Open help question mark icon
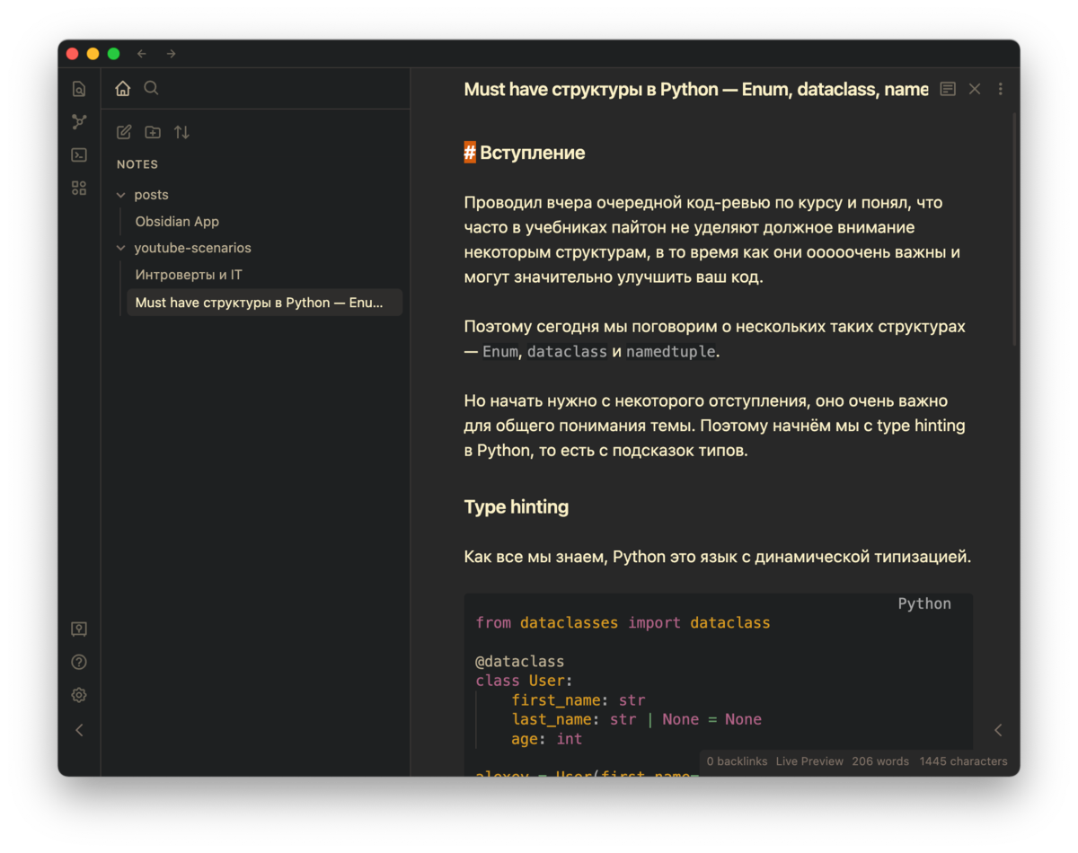 click(x=79, y=663)
